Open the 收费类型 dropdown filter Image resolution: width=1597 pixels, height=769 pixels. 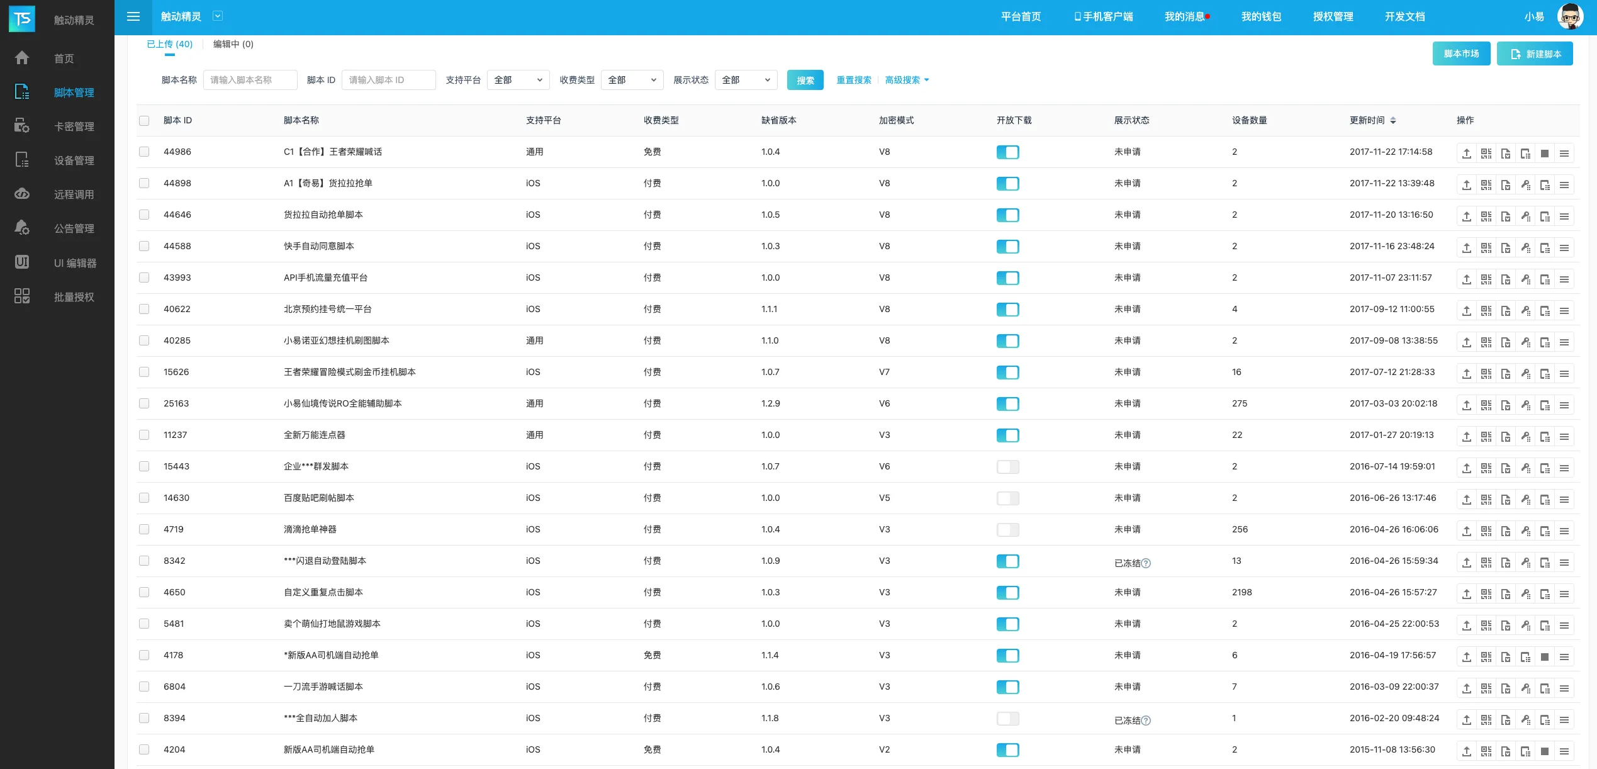click(632, 80)
